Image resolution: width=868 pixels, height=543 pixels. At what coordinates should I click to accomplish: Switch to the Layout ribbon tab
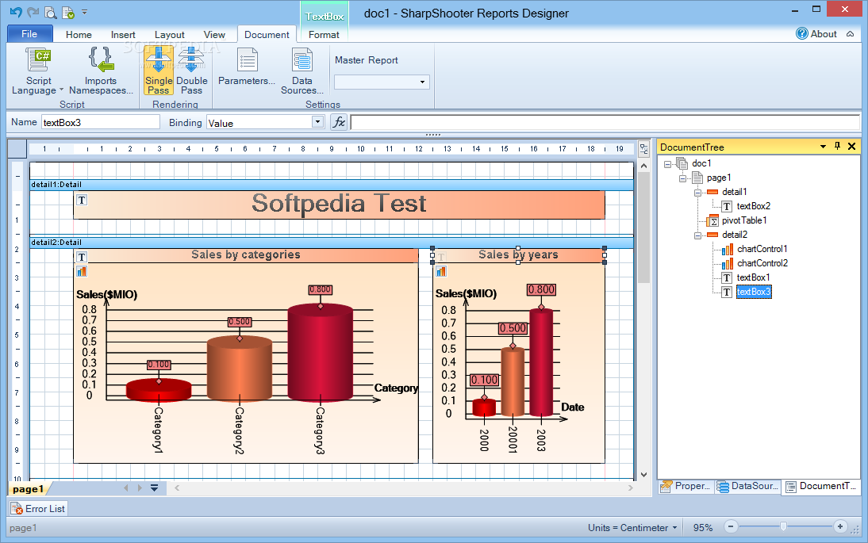[x=169, y=34]
